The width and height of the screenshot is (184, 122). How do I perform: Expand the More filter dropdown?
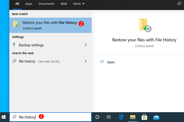(x=79, y=4)
